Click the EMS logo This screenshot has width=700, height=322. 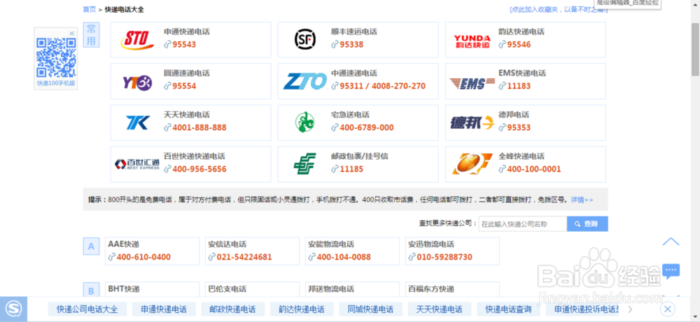[472, 83]
